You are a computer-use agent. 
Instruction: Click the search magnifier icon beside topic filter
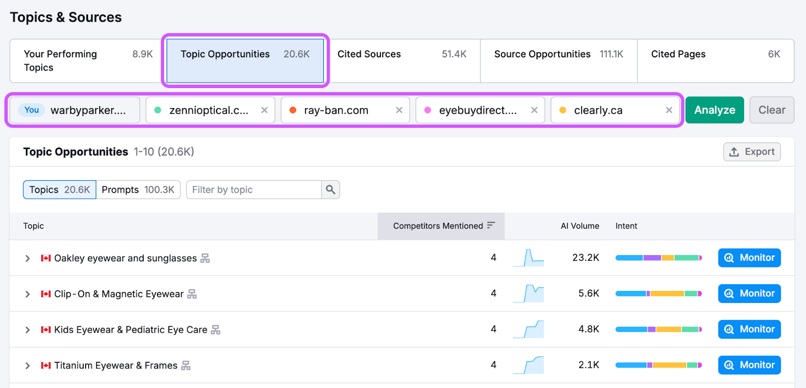click(x=330, y=190)
